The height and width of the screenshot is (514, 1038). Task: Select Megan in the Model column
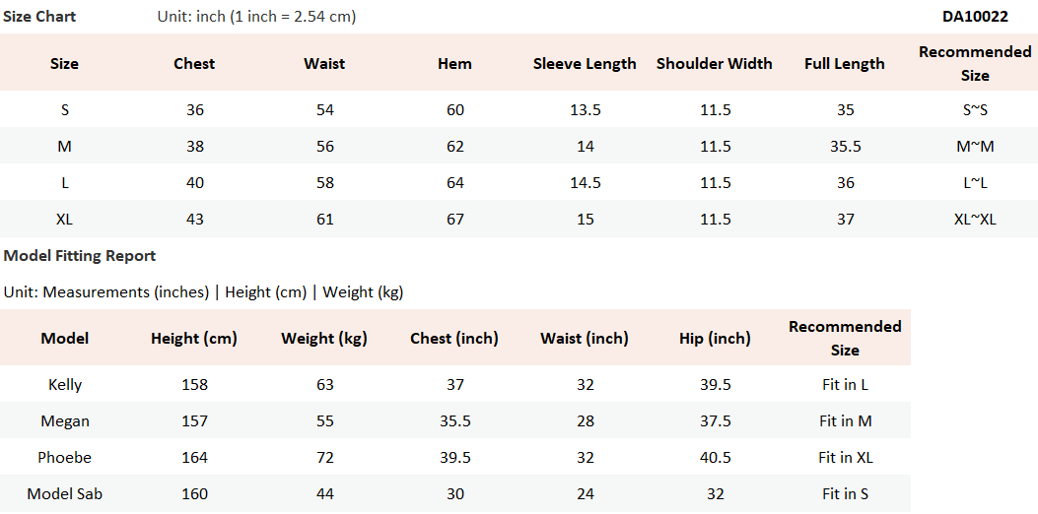65,421
